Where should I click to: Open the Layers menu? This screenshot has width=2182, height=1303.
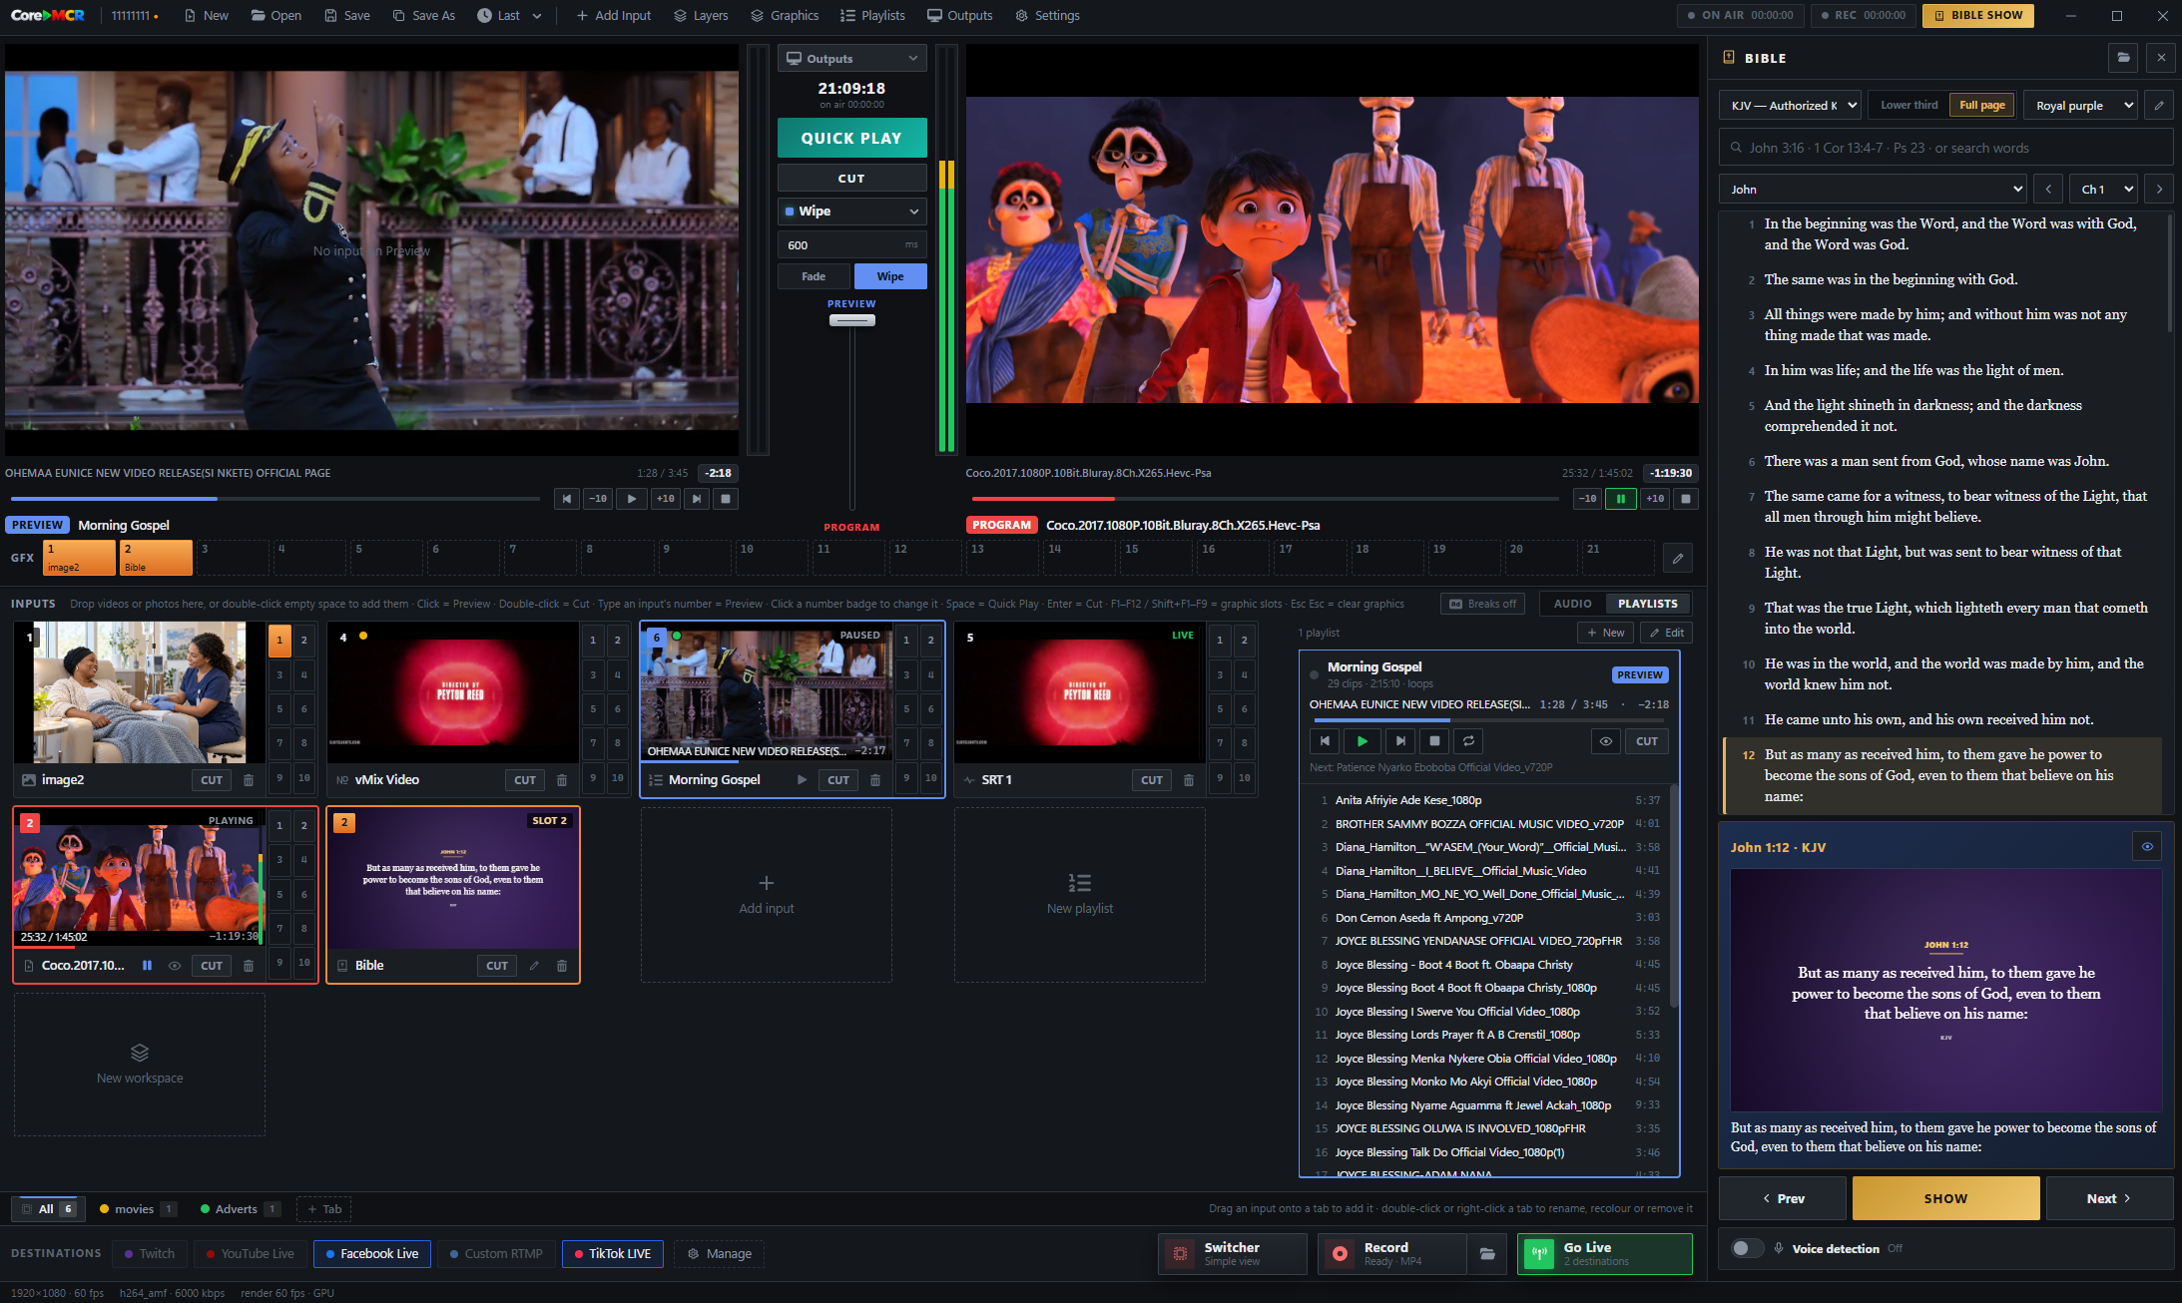pos(701,16)
